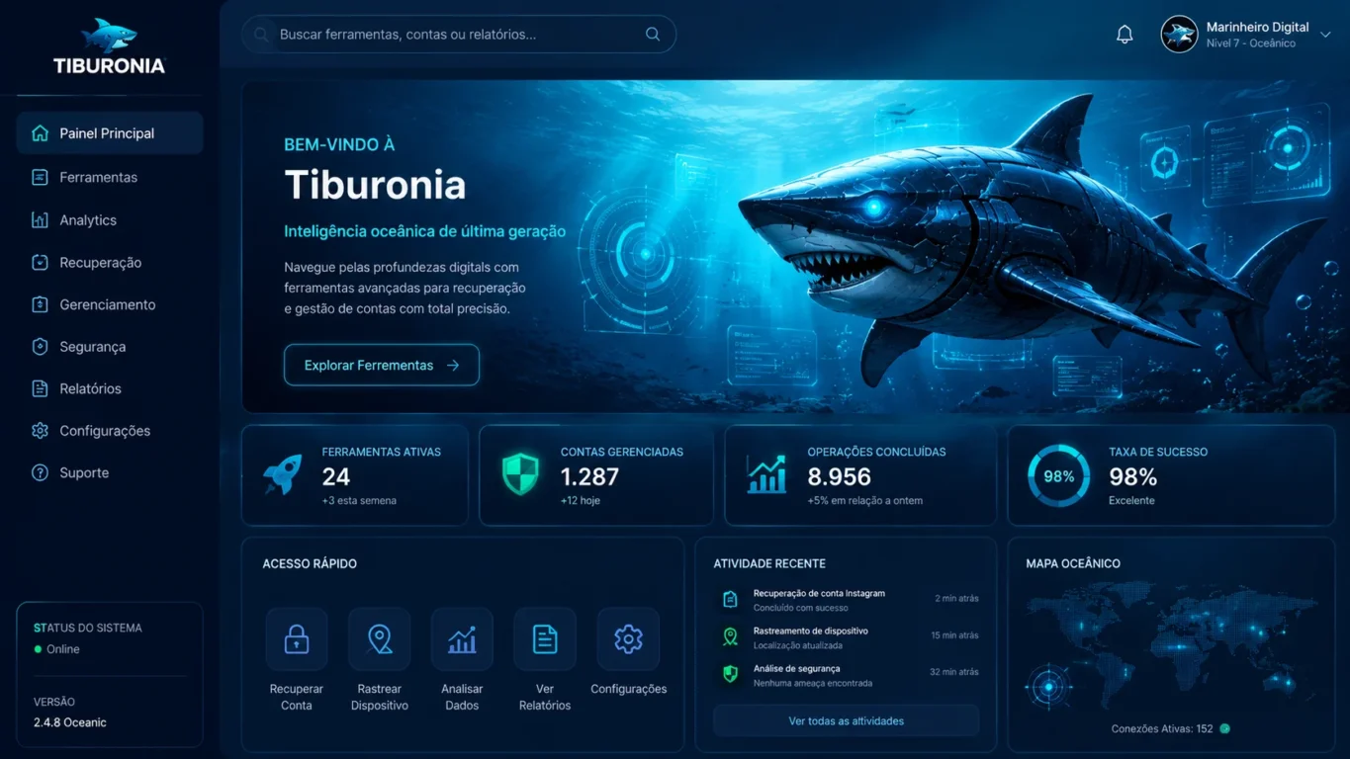The height and width of the screenshot is (759, 1350).
Task: Click the 'Excelente' label under Taxa de Sucesso
Action: coord(1131,500)
